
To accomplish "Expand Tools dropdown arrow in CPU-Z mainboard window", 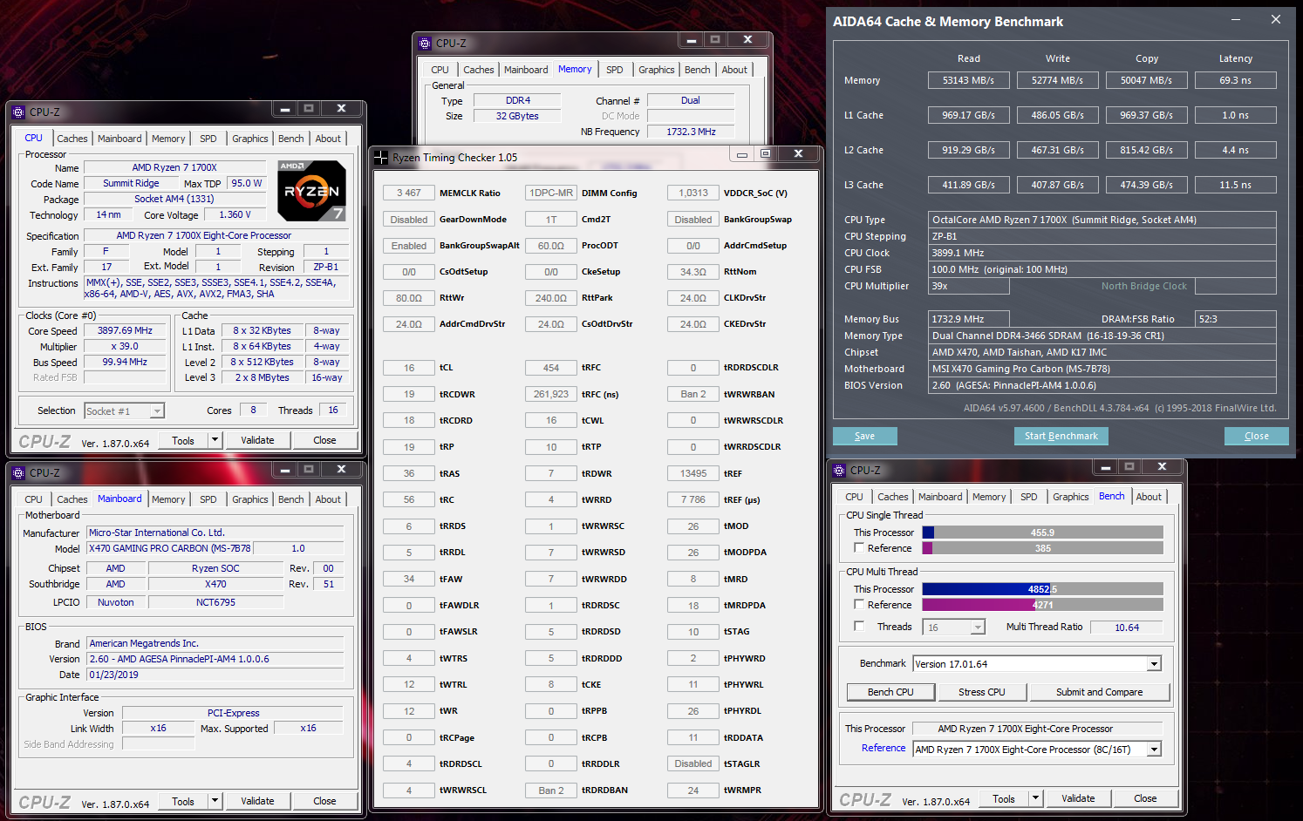I will pyautogui.click(x=215, y=801).
